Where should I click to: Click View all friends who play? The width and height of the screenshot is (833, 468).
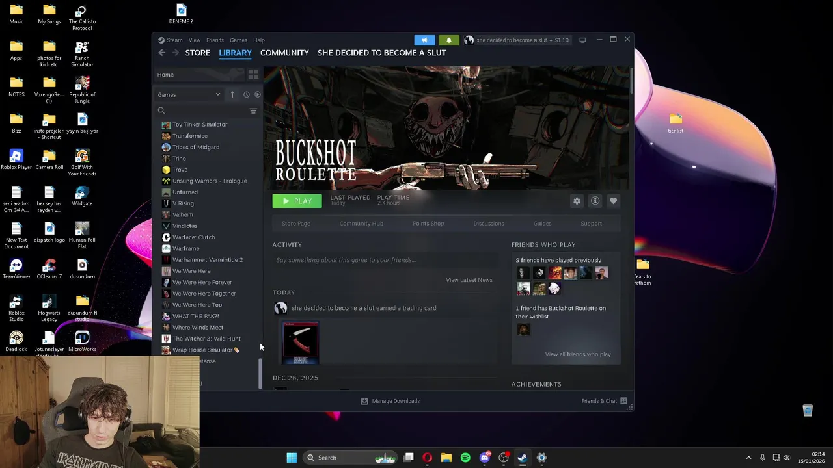point(578,354)
